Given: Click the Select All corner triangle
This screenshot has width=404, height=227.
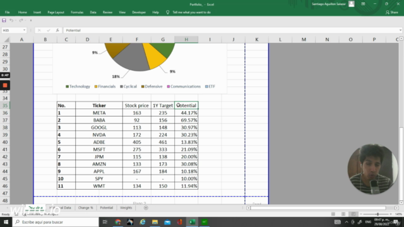Looking at the screenshot, I should tap(7, 40).
